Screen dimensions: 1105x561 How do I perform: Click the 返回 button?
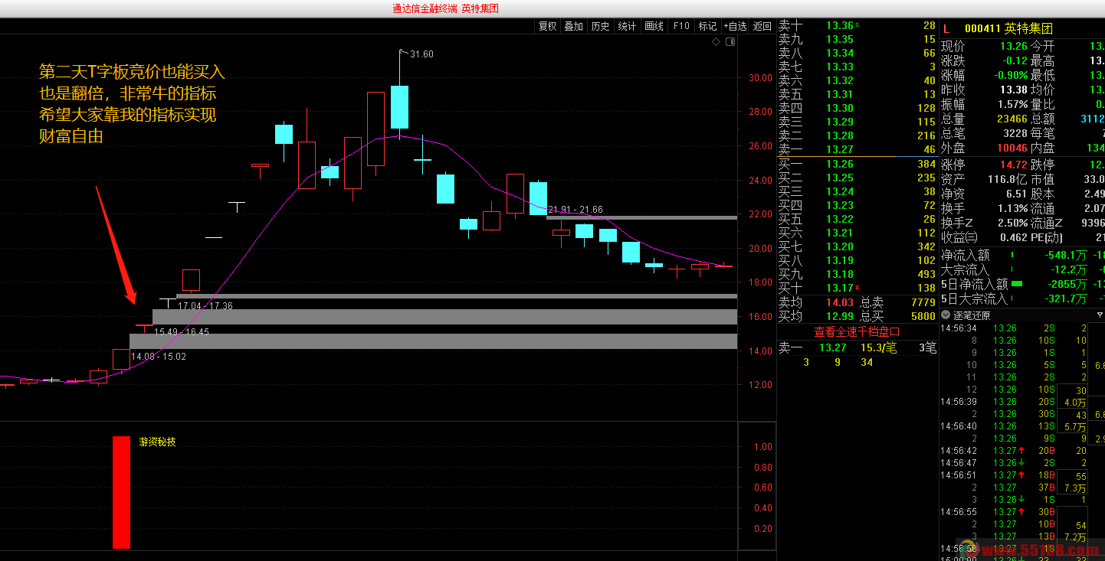pos(762,26)
